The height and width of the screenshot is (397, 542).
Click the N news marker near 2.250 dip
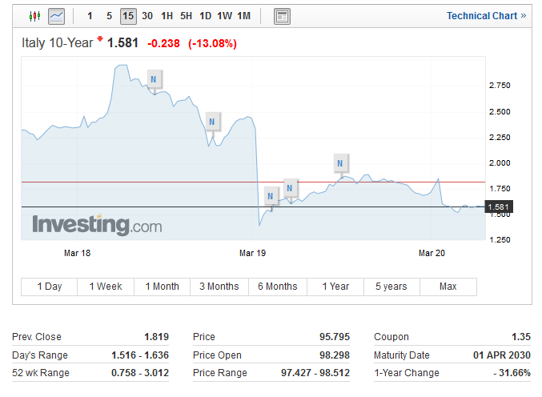212,122
